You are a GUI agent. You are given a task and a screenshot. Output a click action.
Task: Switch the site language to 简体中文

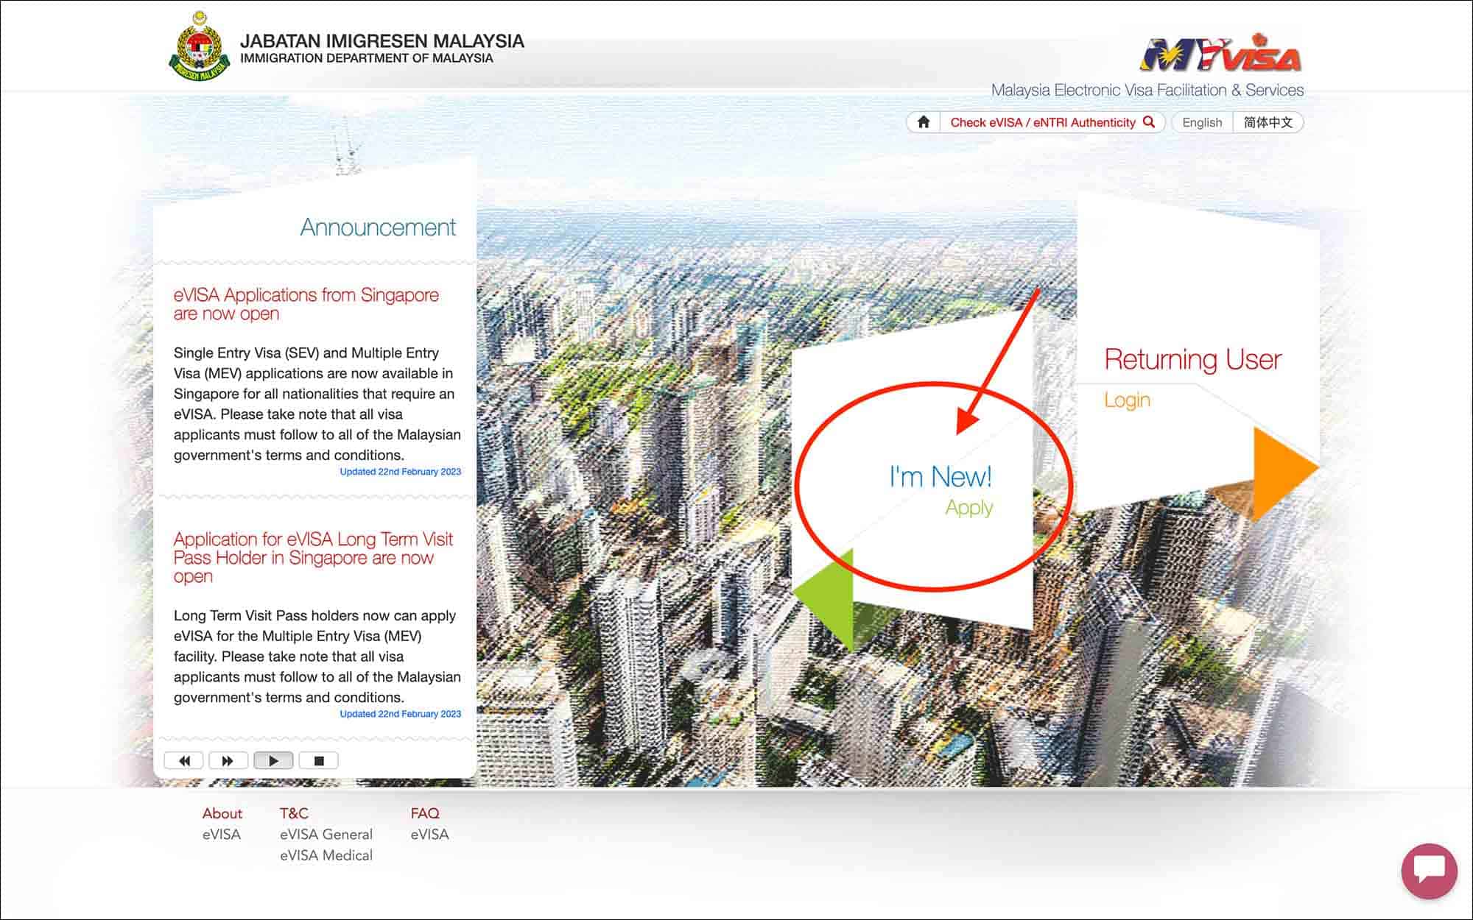(1268, 122)
